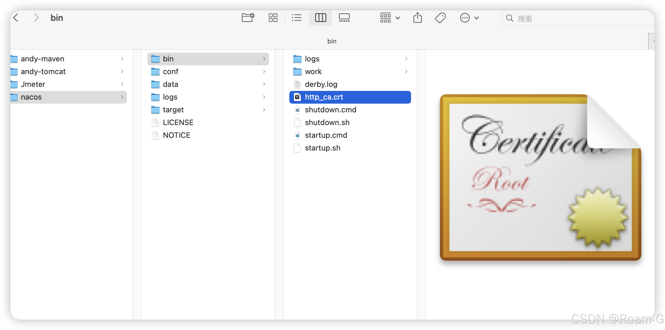665x330 pixels.
Task: Select the Jmeter folder
Action: (x=33, y=84)
